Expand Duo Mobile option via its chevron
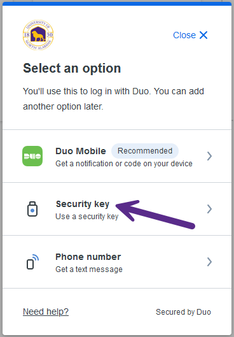This screenshot has width=234, height=337. click(x=210, y=156)
